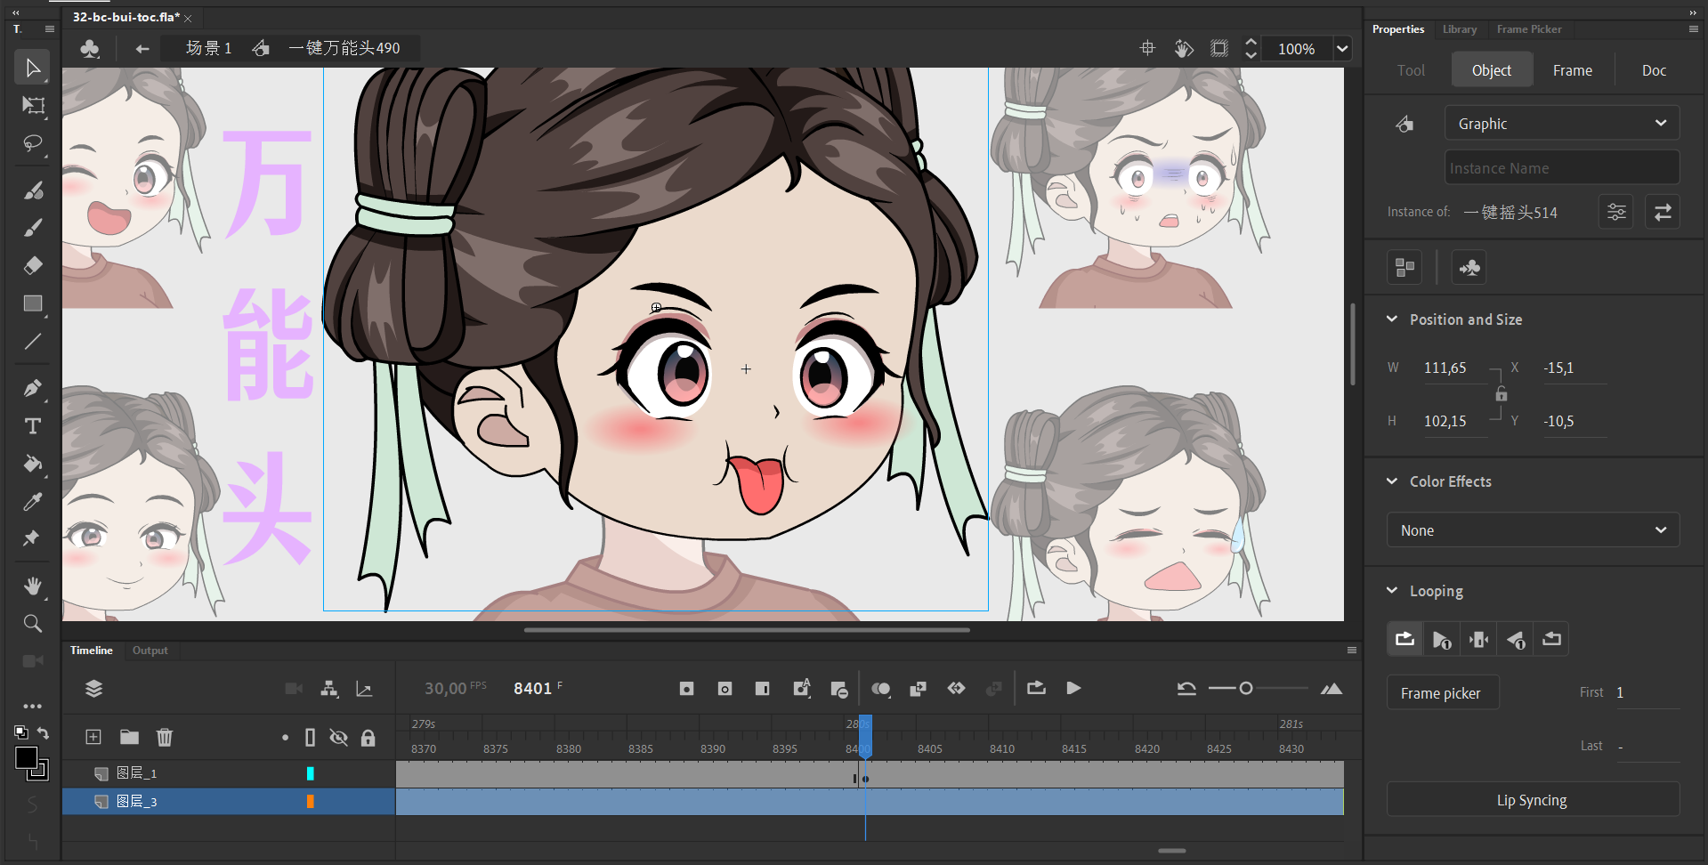Image resolution: width=1708 pixels, height=865 pixels.
Task: Switch to the Frame properties tab
Action: [1572, 70]
